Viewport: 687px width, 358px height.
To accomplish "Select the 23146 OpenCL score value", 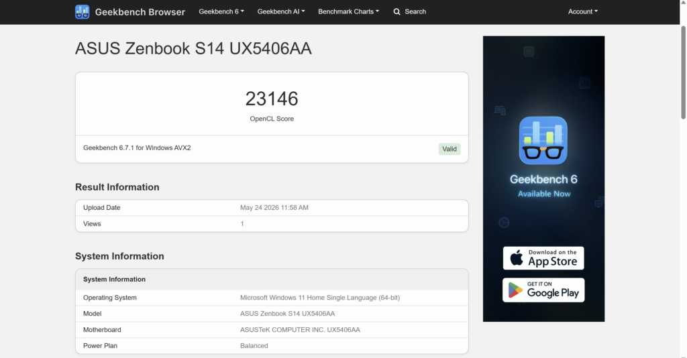I will (x=272, y=99).
